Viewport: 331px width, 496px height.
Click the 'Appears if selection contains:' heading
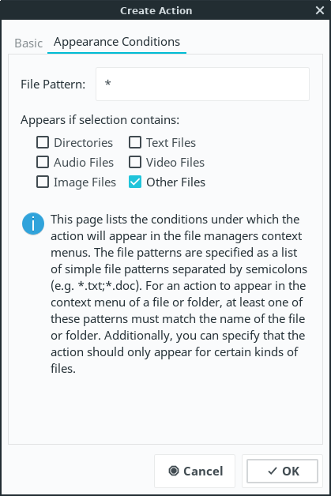click(100, 120)
